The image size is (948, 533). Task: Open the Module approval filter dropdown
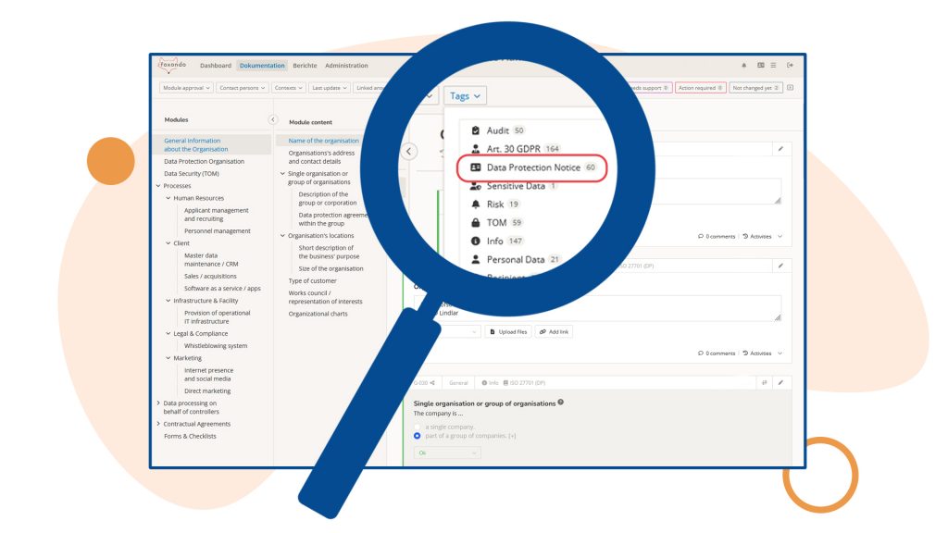pyautogui.click(x=185, y=87)
